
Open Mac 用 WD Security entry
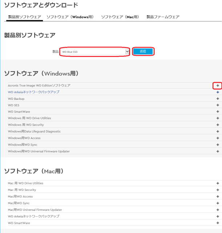(22, 190)
